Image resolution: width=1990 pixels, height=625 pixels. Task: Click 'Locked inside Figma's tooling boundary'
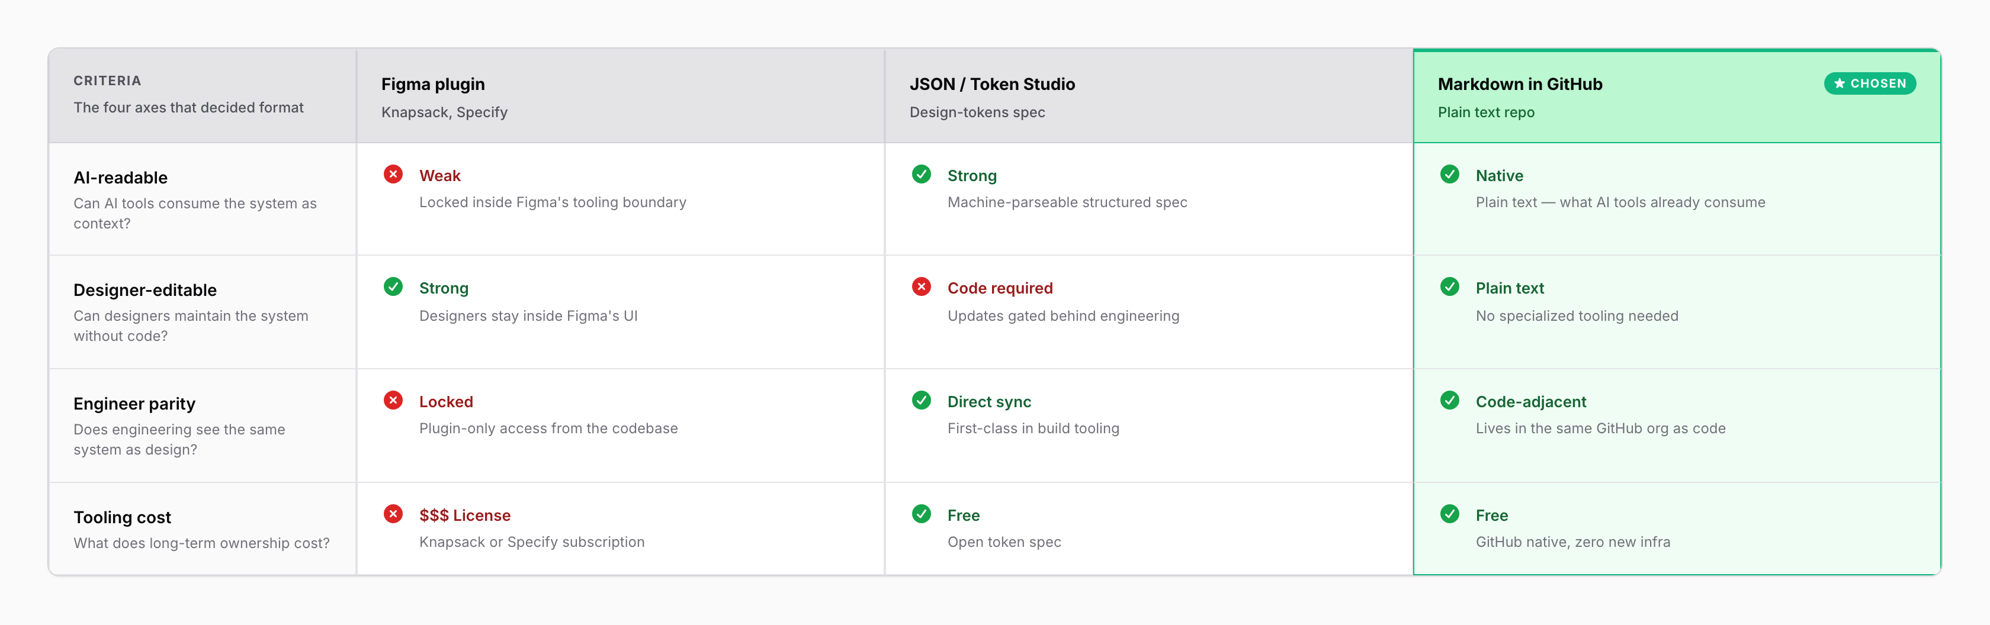tap(553, 202)
